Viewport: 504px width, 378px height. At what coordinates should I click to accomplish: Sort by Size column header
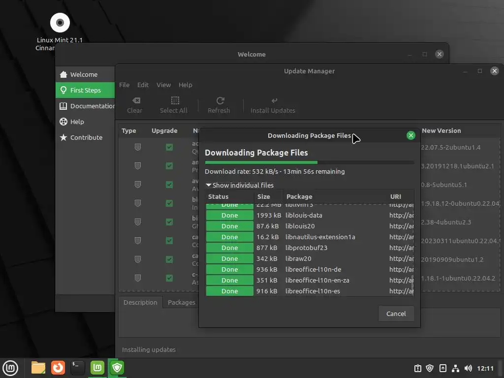(268, 197)
